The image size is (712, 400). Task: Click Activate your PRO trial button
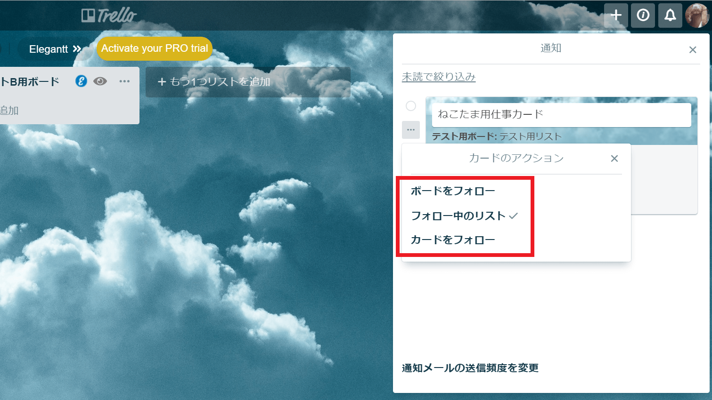[x=155, y=48]
